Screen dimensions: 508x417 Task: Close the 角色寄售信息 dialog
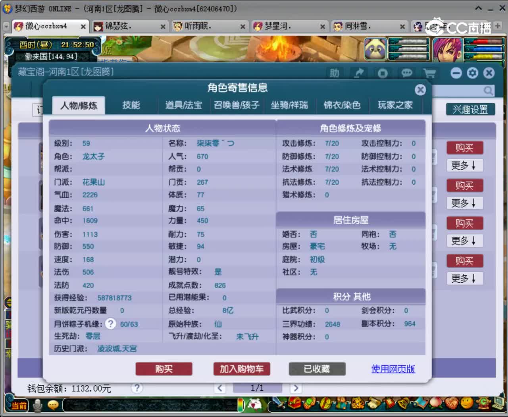(420, 89)
